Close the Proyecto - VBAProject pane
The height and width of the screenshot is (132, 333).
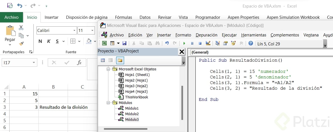pyautogui.click(x=182, y=52)
